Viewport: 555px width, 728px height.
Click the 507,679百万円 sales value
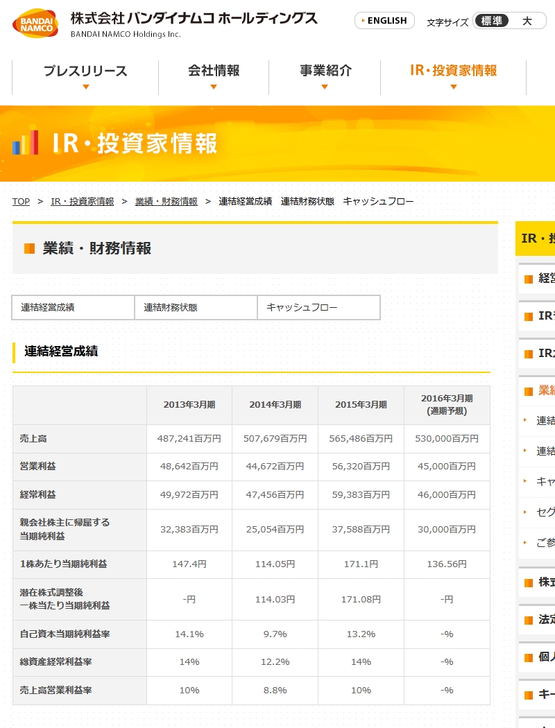(275, 439)
